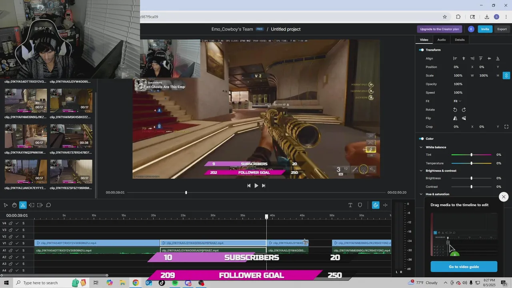Viewport: 512px width, 288px height.
Task: Select clip_01K1YAFNME6N9QJ1KZ video clip on V1
Action: 362,243
